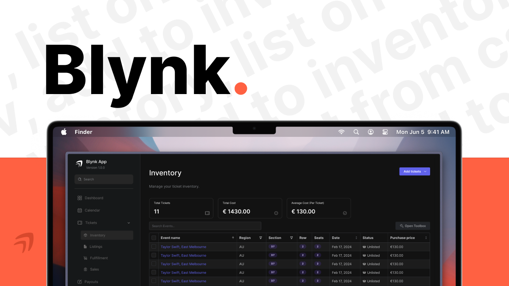Screen dimensions: 509x286
Task: Go to Calendar in the sidebar
Action: [x=92, y=210]
